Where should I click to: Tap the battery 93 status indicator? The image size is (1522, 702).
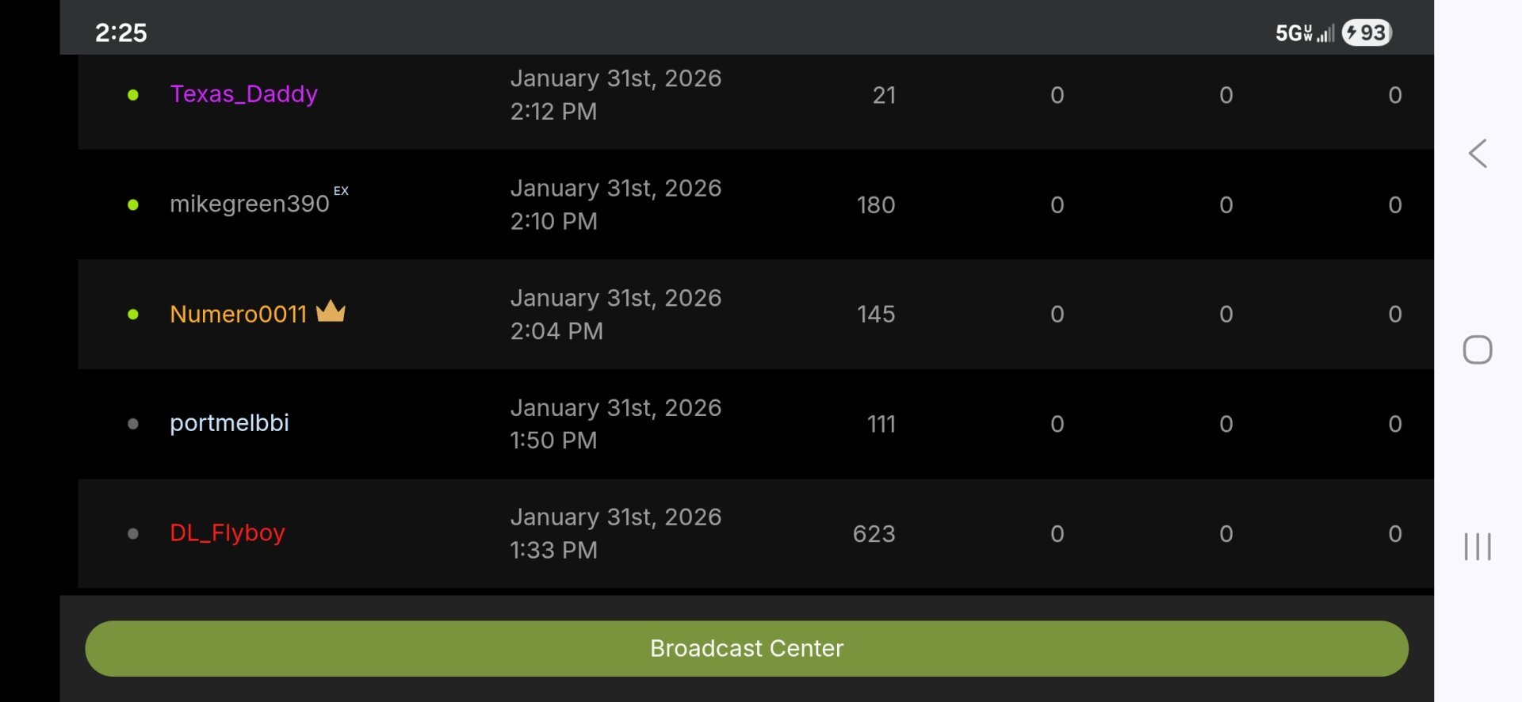pos(1367,32)
